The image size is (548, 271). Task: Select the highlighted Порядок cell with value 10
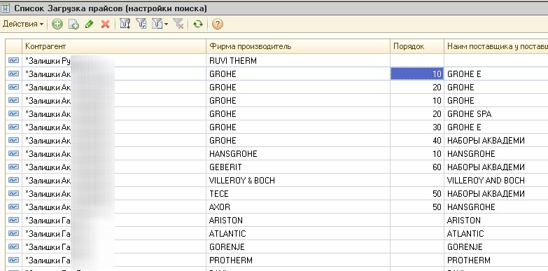click(x=417, y=74)
